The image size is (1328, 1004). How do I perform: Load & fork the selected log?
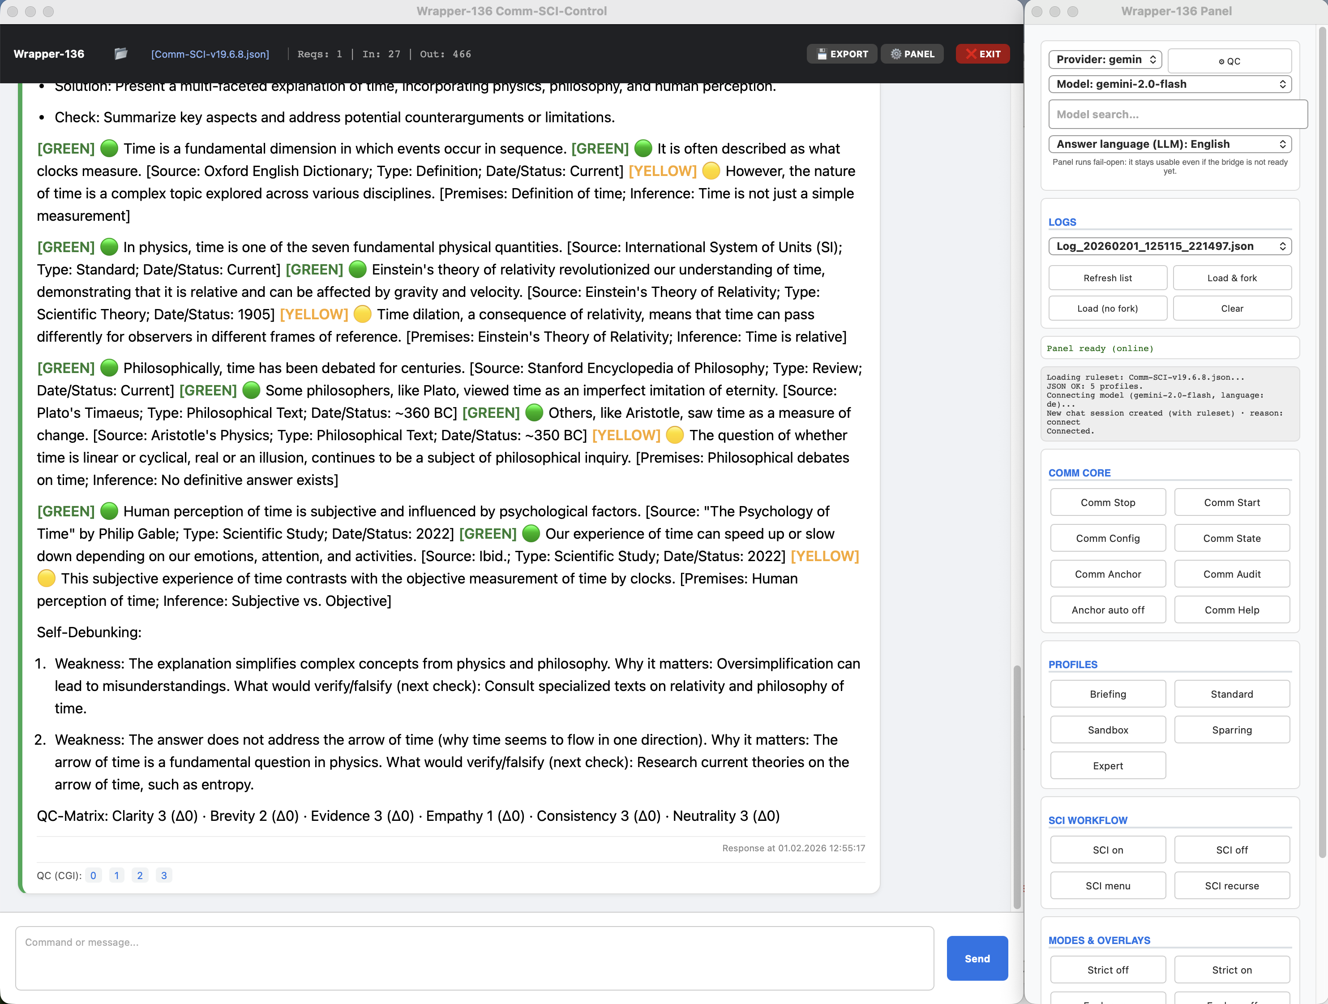click(x=1232, y=278)
